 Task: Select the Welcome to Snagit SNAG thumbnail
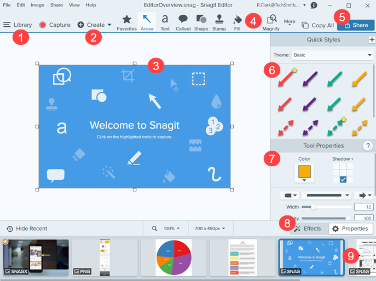coord(311,257)
